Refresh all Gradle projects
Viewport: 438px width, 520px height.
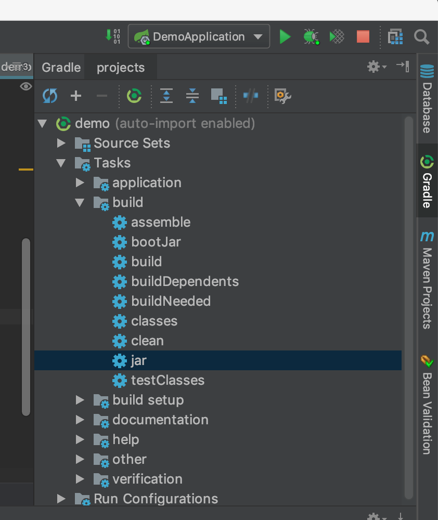[x=50, y=96]
